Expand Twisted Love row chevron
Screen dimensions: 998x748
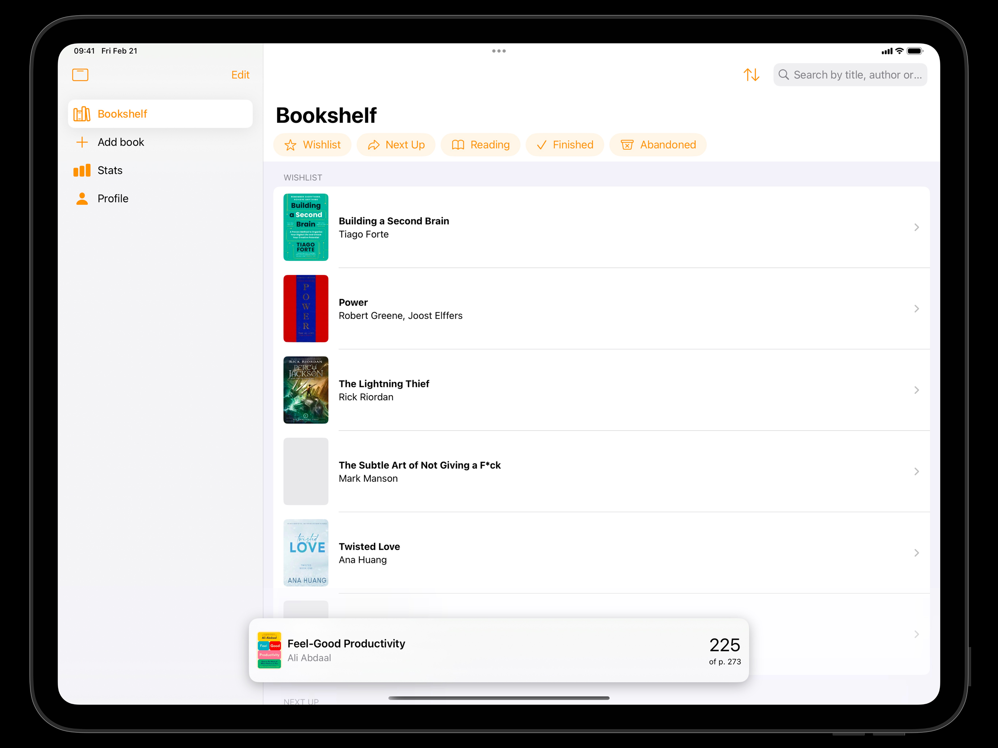pos(916,553)
